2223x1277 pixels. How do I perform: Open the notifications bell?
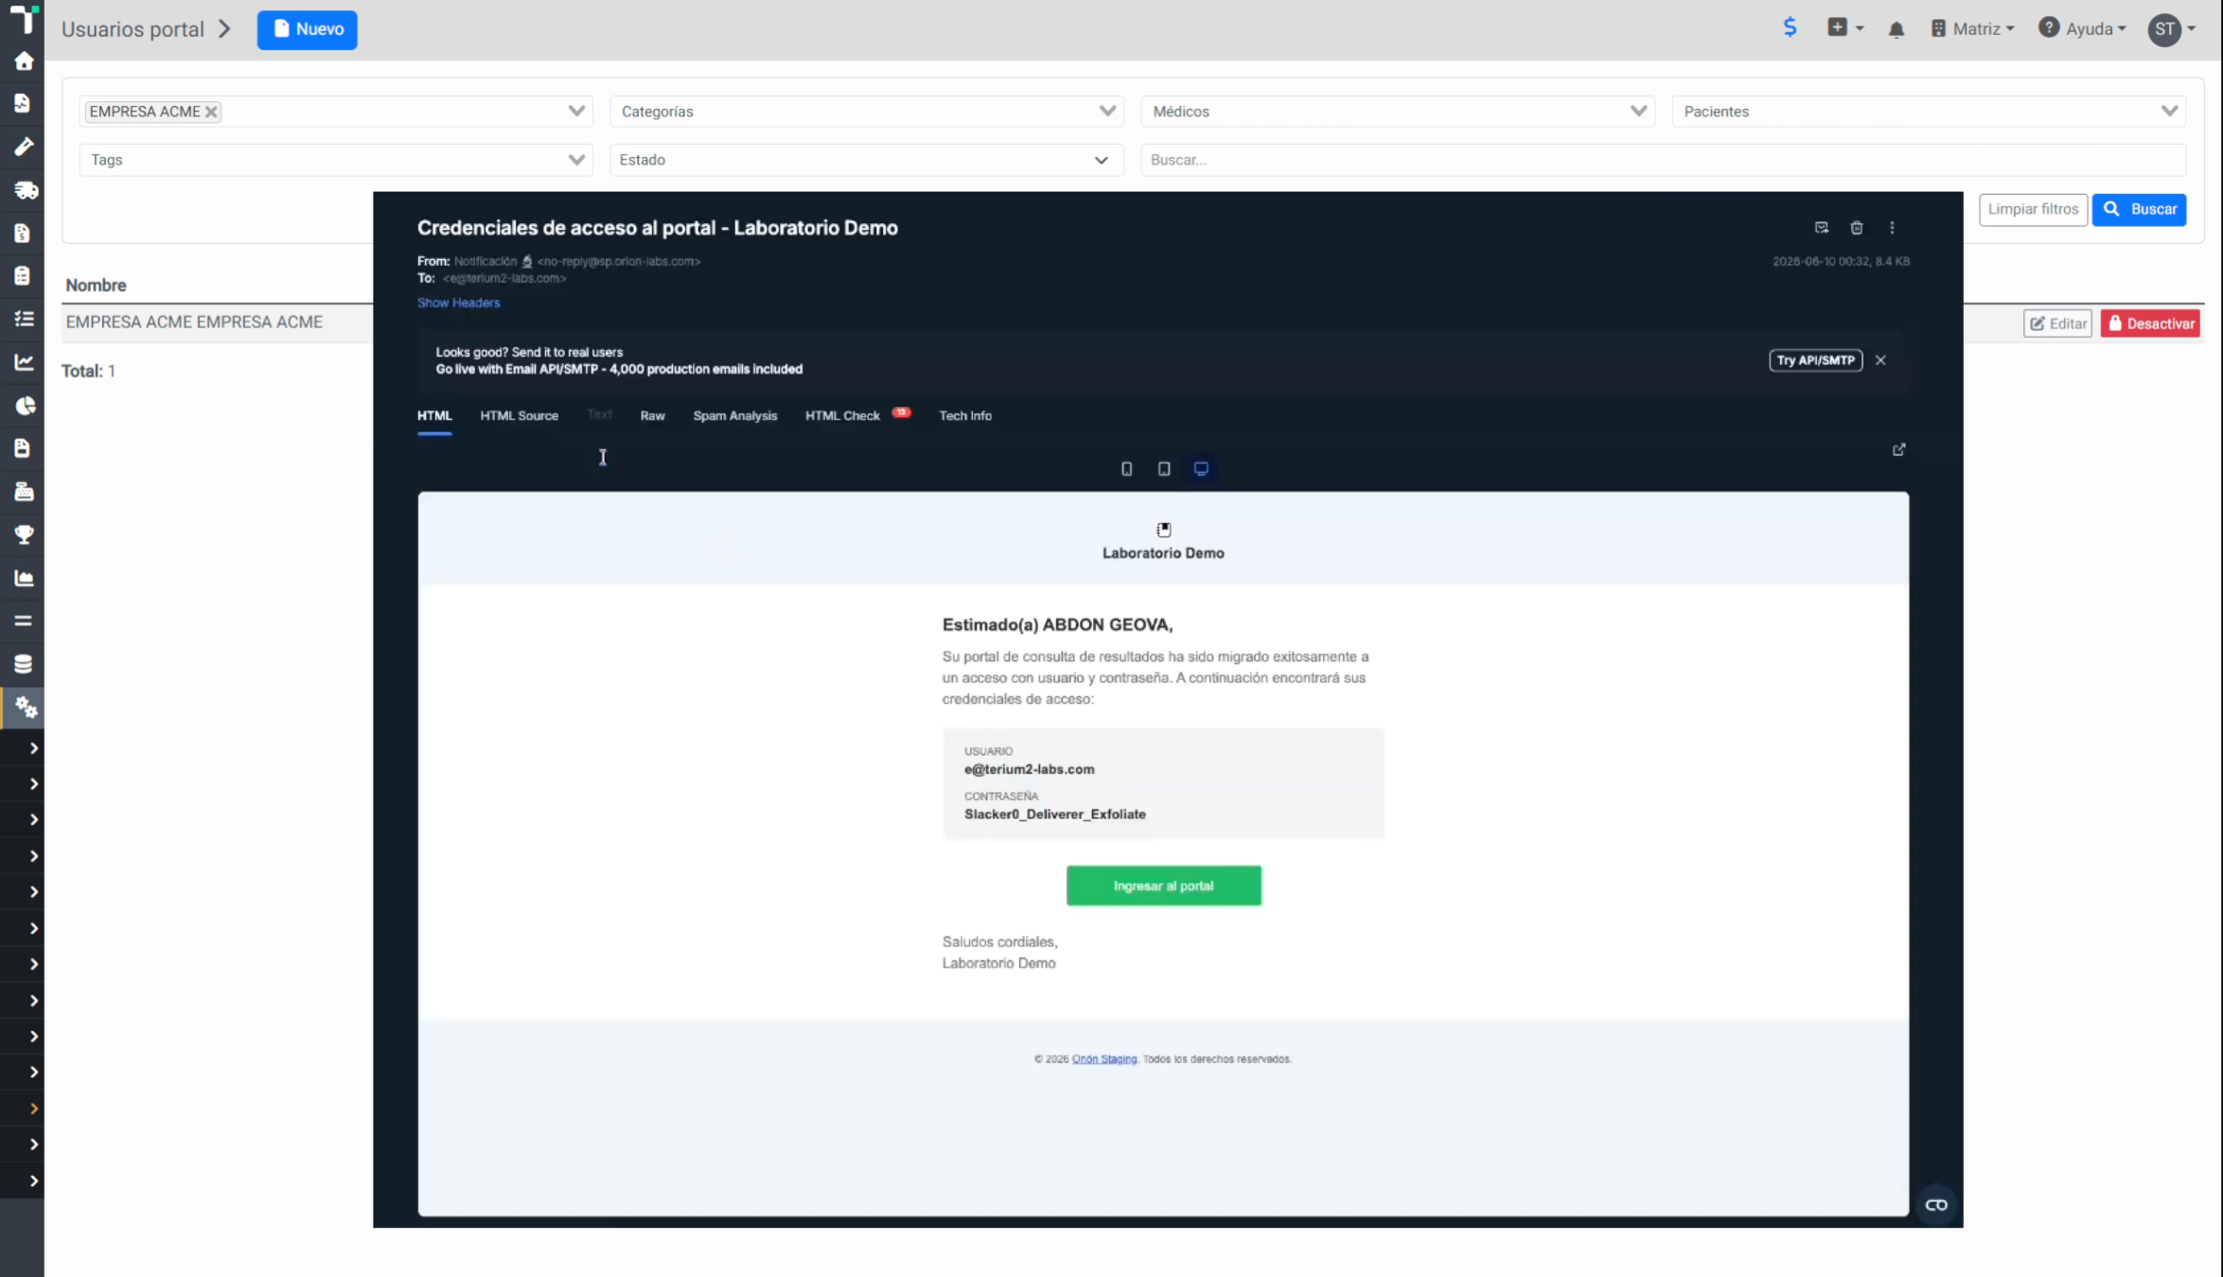1896,29
